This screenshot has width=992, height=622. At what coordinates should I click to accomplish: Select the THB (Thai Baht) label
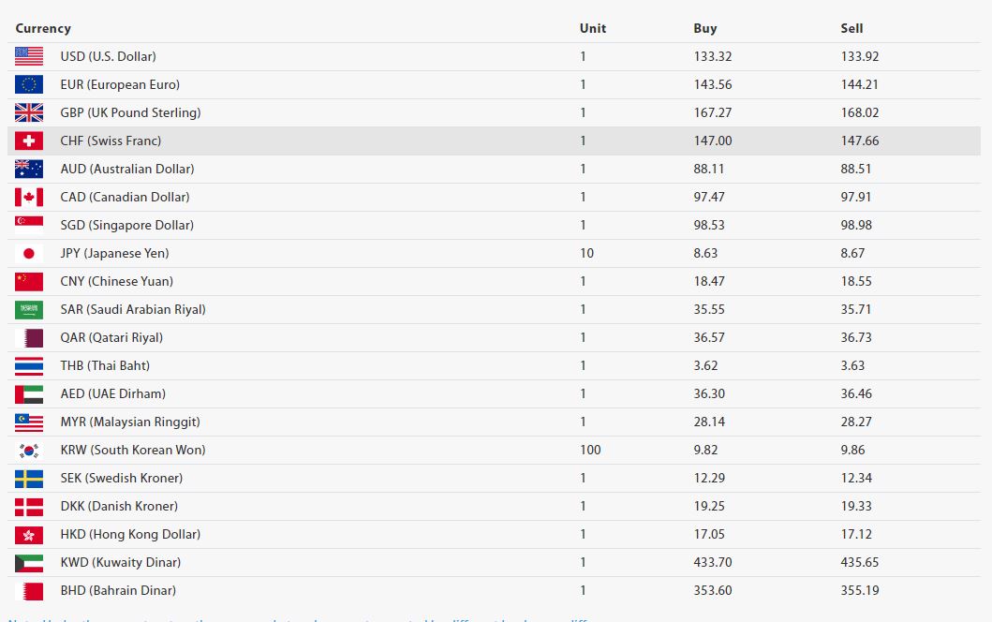(x=105, y=365)
